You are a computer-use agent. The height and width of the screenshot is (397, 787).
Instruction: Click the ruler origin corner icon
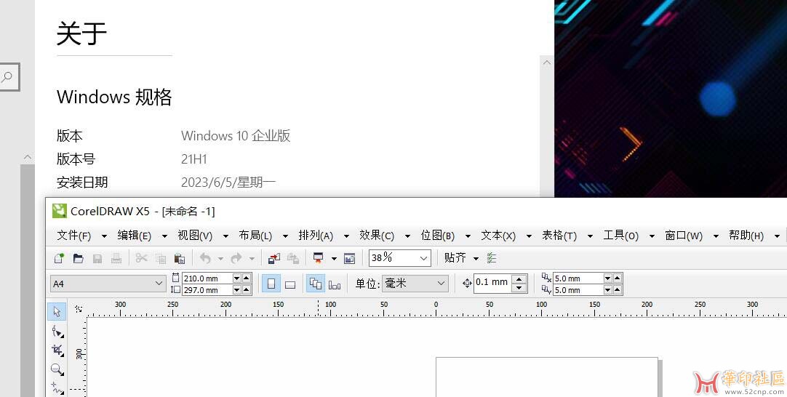[79, 309]
